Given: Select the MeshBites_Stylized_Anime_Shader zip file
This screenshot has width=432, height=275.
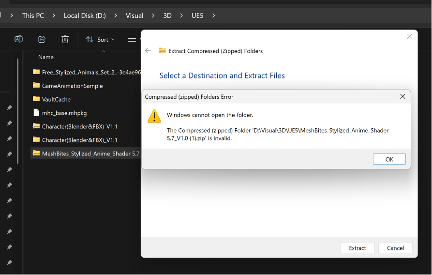Looking at the screenshot, I should click(x=86, y=153).
